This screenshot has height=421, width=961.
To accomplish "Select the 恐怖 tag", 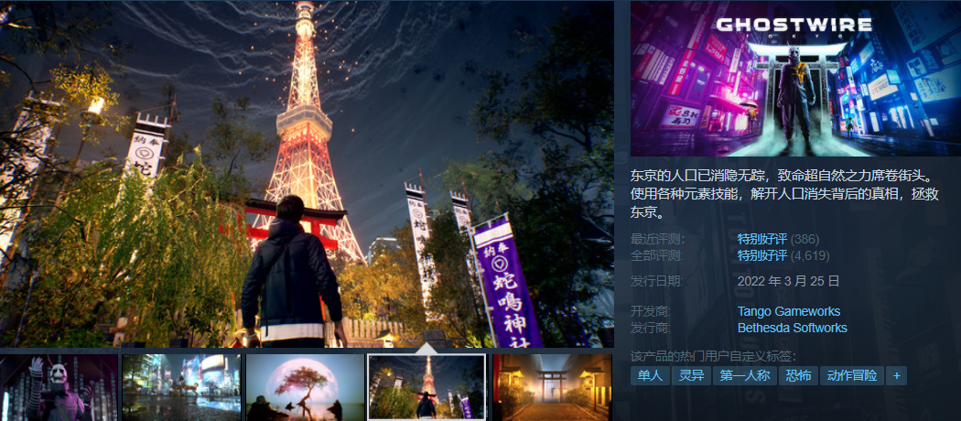I will 798,375.
